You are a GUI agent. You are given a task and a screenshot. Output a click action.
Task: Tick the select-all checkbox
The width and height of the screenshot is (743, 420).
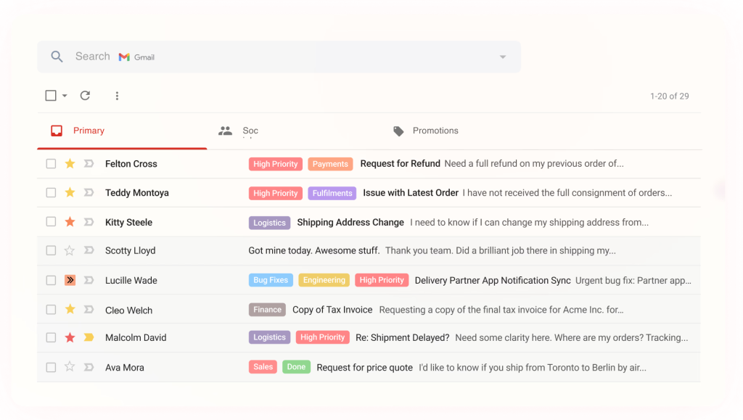coord(51,96)
